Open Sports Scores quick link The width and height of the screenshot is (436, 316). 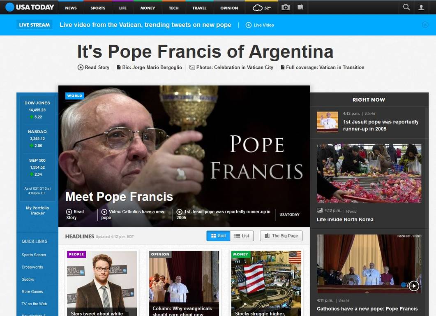pyautogui.click(x=34, y=255)
